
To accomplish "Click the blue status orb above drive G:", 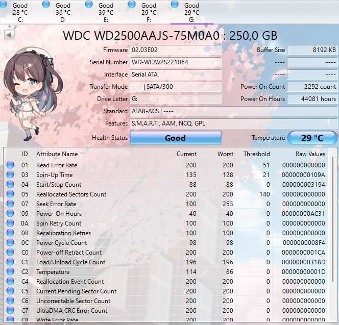I will tap(175, 4).
